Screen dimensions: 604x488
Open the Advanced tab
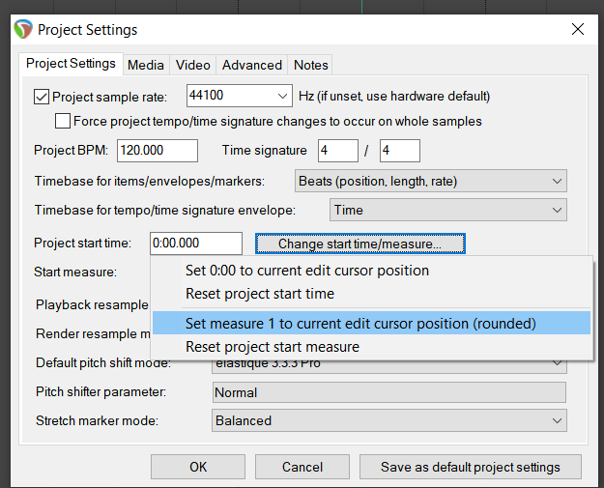(251, 65)
